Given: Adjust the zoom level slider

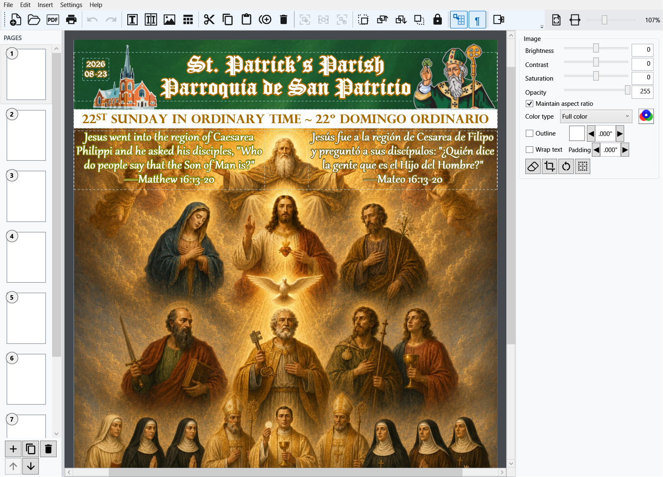Looking at the screenshot, I should (x=604, y=20).
